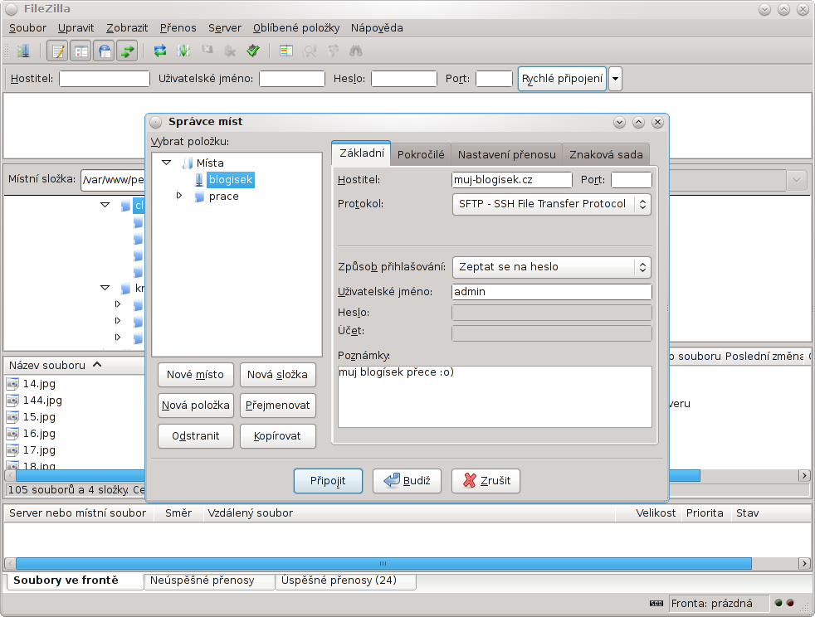Click binoculars file search icon

[x=355, y=51]
